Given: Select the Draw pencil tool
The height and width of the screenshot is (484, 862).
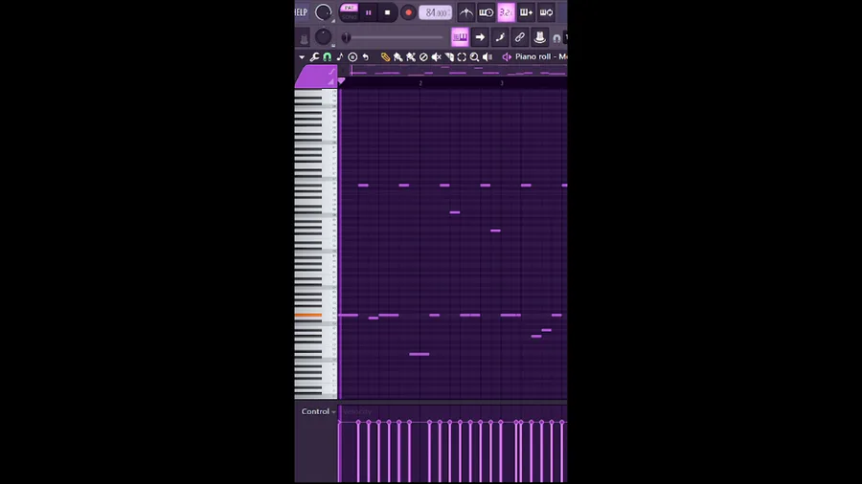Looking at the screenshot, I should 385,57.
